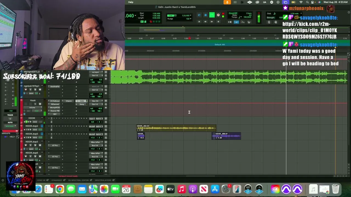This screenshot has height=197, width=351.
Task: Open FaceTime from the Dock
Action: (x=115, y=189)
